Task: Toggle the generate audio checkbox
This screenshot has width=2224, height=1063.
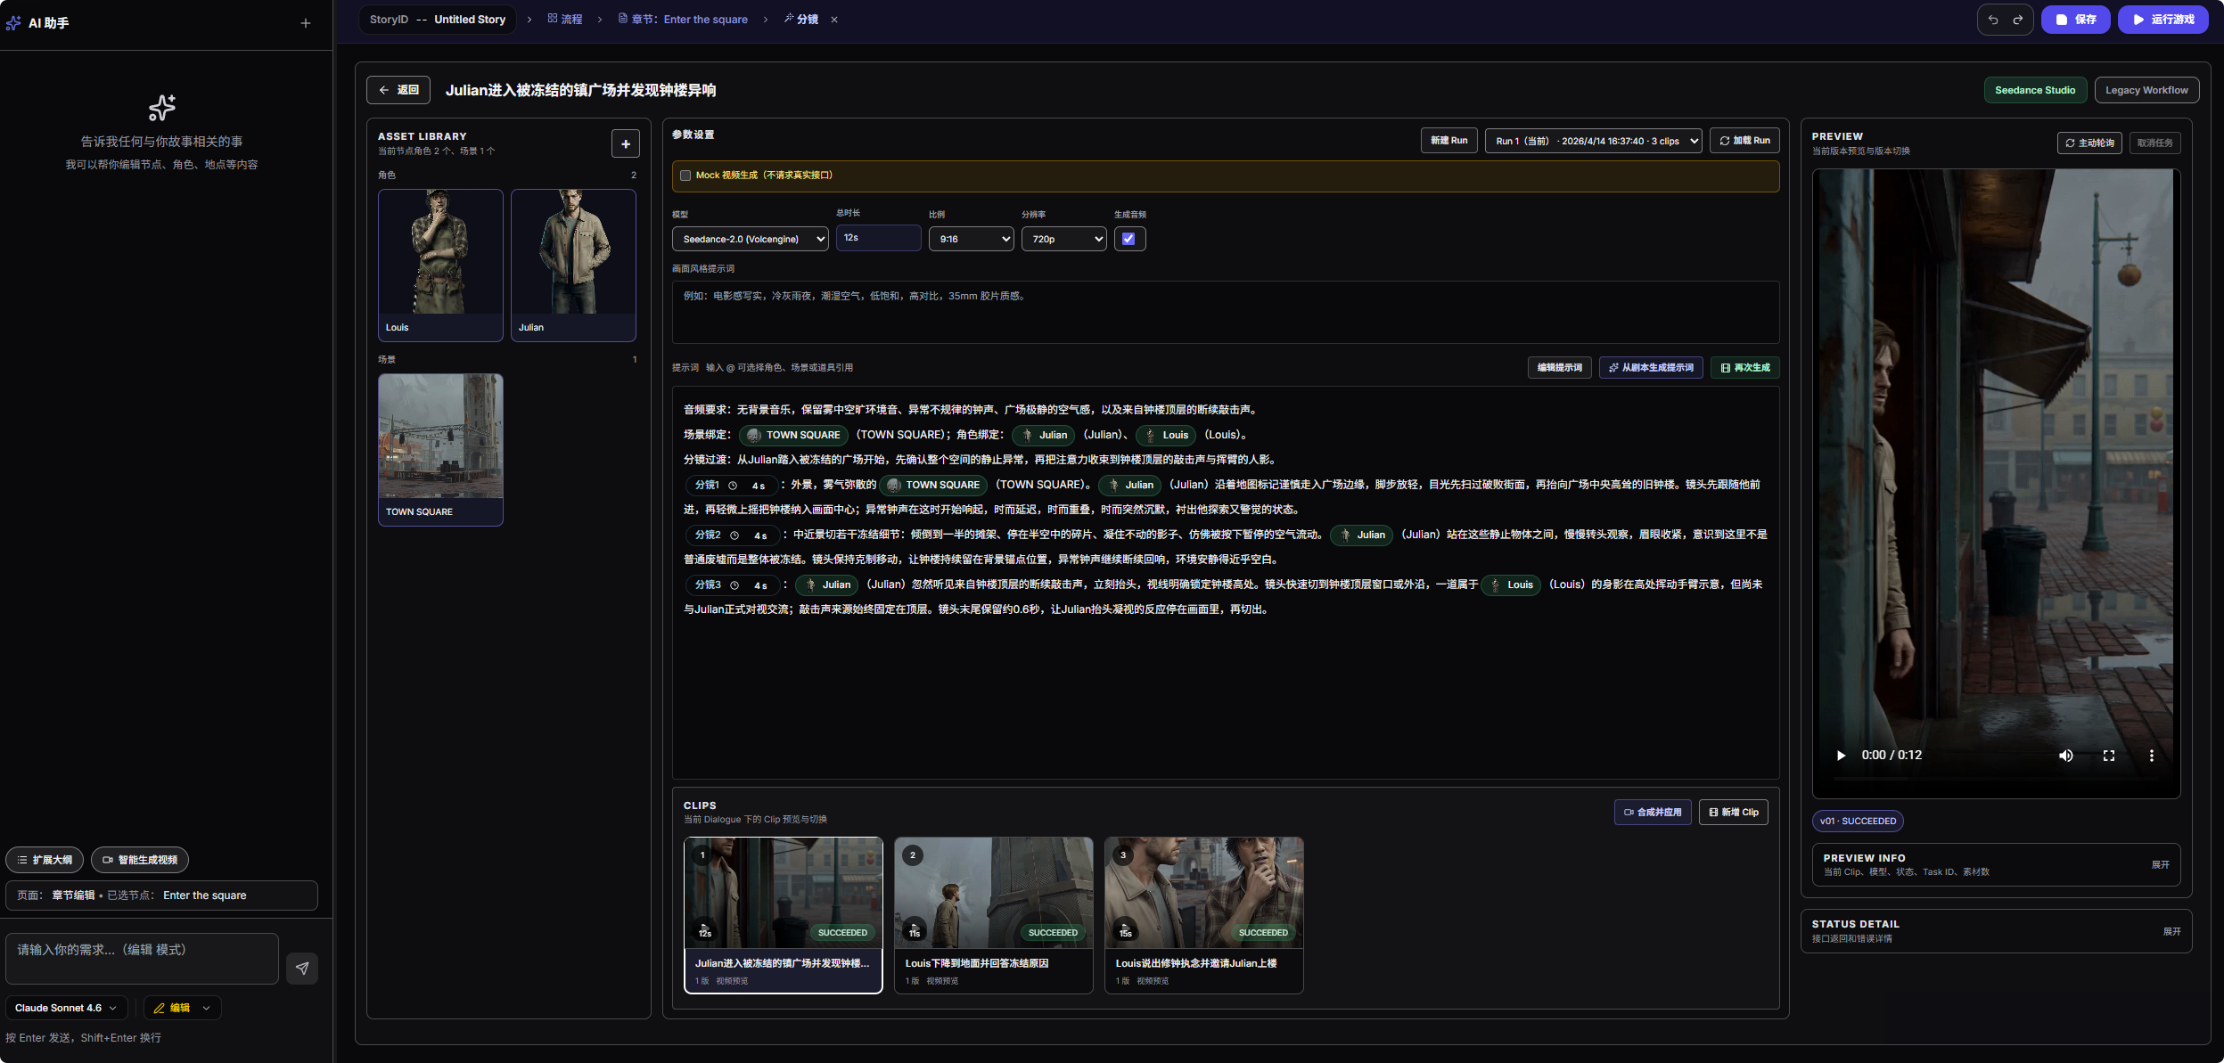Action: pos(1128,239)
